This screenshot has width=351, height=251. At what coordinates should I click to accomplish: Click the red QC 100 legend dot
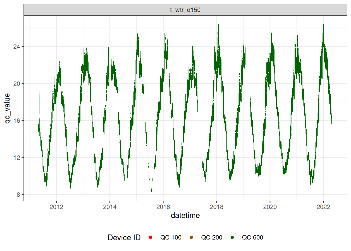click(150, 237)
